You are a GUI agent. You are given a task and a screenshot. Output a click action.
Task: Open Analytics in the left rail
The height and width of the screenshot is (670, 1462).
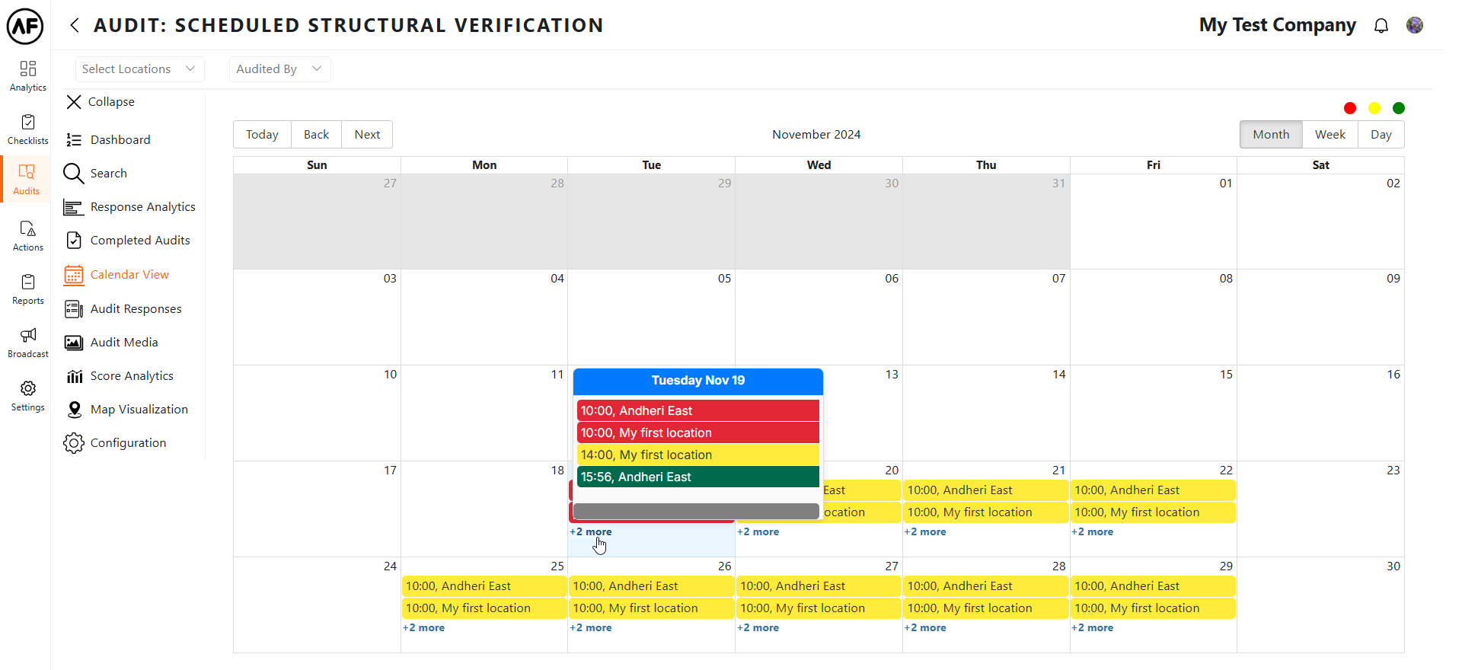tap(28, 76)
